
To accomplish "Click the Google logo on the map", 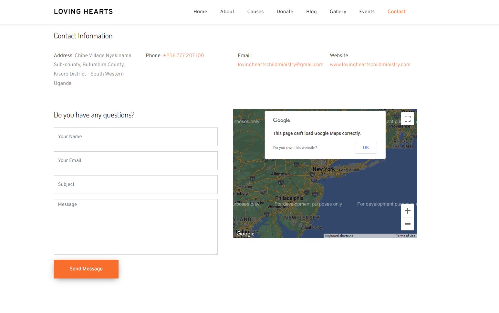I will (x=245, y=234).
